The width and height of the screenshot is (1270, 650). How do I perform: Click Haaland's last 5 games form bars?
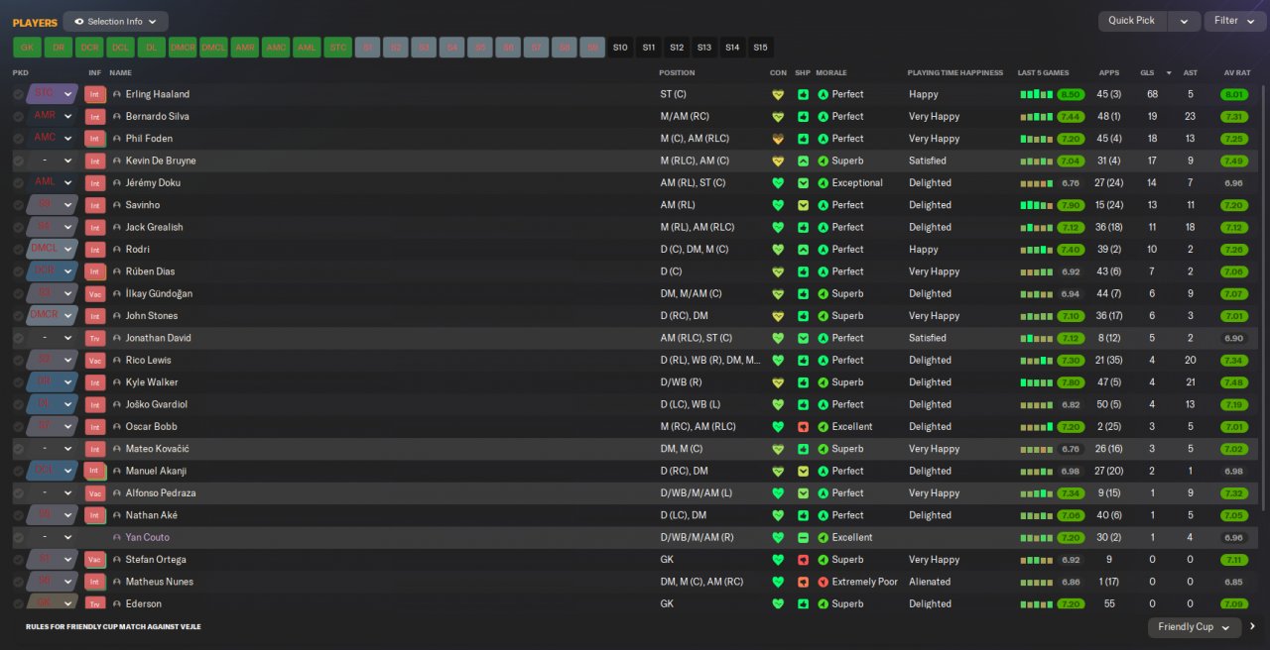1036,94
